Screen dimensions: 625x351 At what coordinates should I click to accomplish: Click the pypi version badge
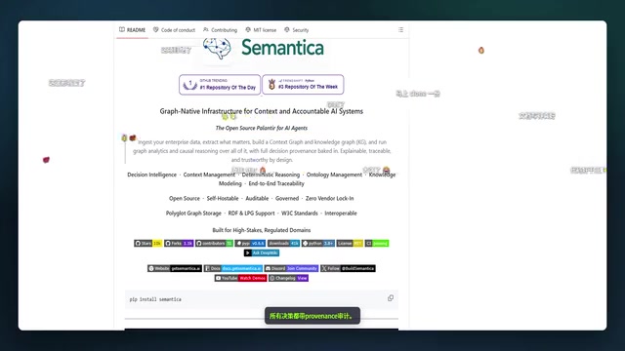point(250,243)
